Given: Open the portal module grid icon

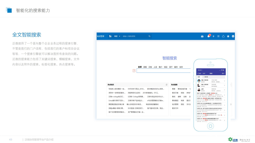Looking at the screenshot, I should coord(110,36).
